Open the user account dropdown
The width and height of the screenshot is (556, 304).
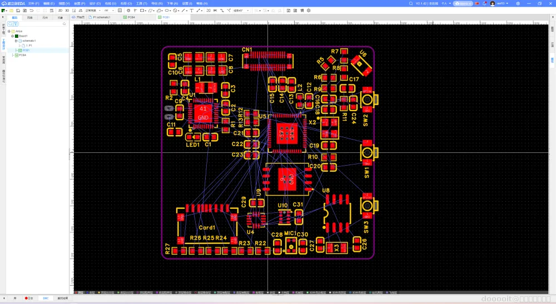pos(500,3)
